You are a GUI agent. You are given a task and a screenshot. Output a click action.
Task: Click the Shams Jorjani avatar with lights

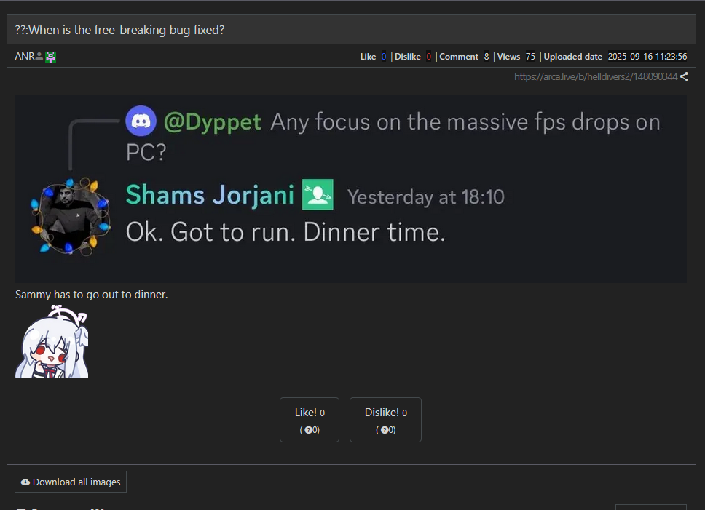[x=70, y=216]
